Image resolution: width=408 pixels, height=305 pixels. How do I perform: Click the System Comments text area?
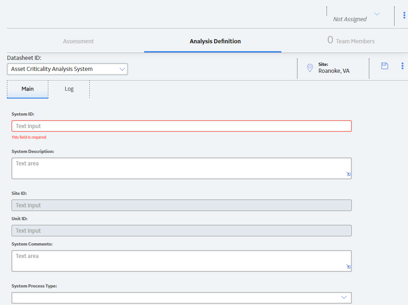pos(181,261)
